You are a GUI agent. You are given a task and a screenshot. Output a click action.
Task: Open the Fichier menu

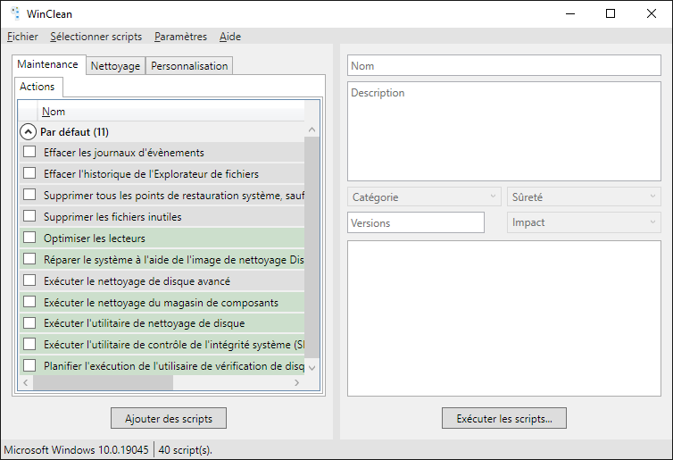click(x=22, y=37)
